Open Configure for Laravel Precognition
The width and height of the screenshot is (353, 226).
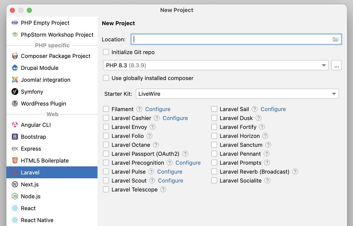(188, 163)
